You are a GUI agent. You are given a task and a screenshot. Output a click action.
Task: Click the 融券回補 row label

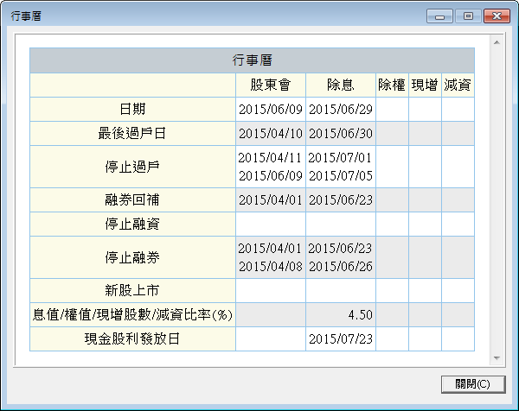(133, 199)
